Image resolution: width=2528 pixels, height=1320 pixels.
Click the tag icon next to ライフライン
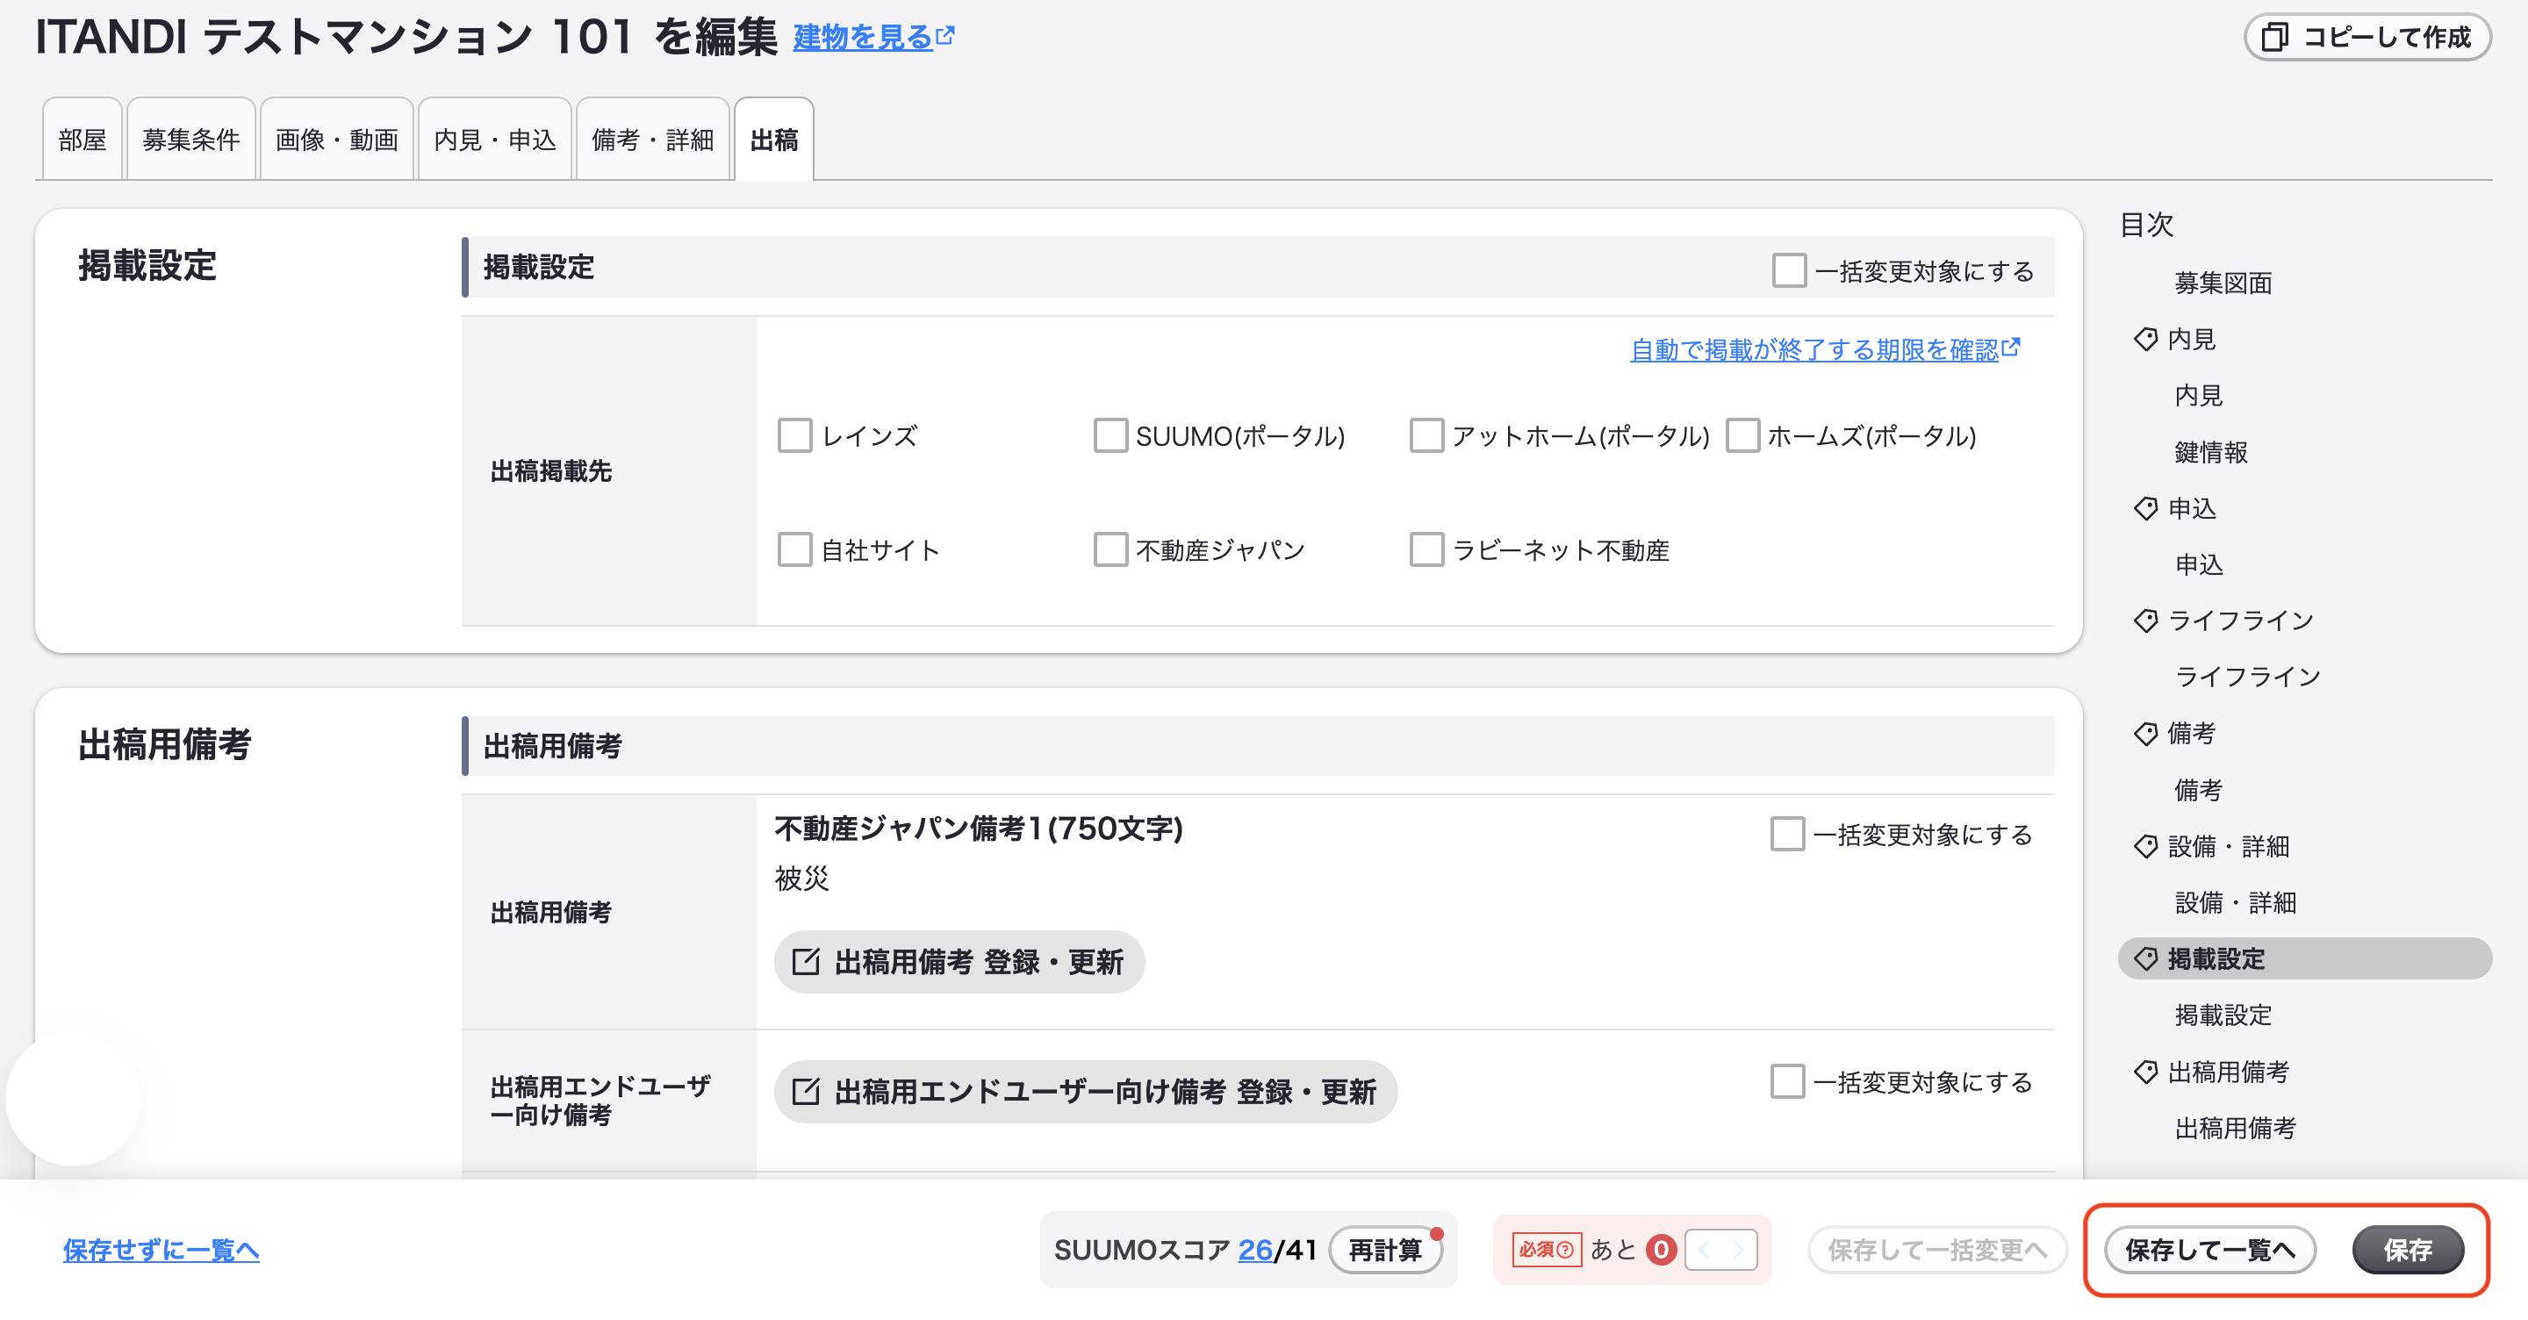[2145, 621]
